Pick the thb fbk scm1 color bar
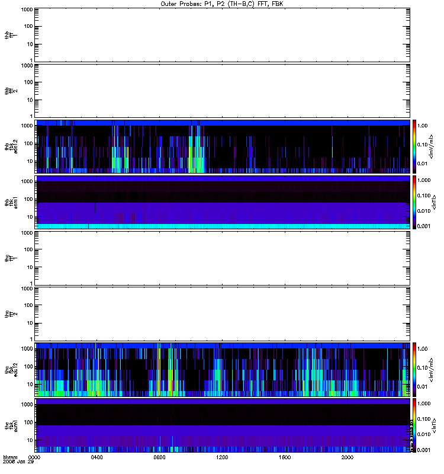Viewport: 444px width, 474px height. (x=414, y=202)
